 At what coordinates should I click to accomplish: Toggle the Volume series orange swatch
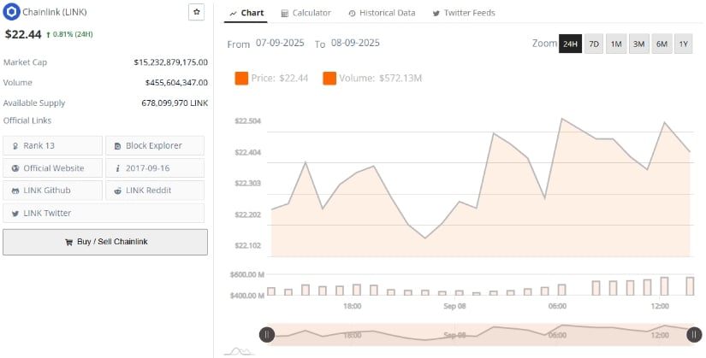click(x=329, y=79)
